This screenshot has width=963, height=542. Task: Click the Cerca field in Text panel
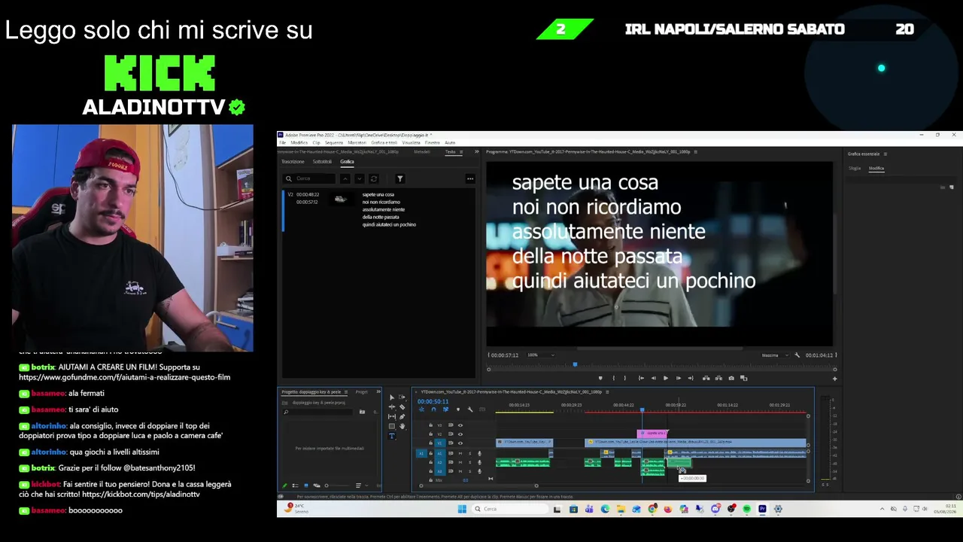[309, 178]
